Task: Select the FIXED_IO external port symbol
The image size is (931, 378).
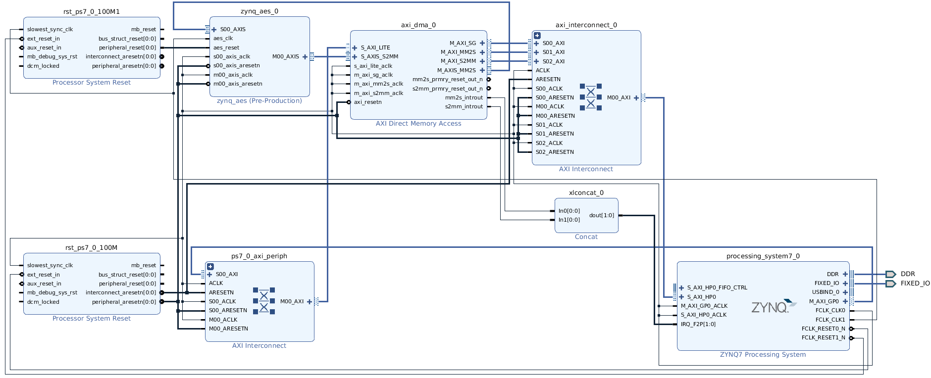Action: coord(891,283)
